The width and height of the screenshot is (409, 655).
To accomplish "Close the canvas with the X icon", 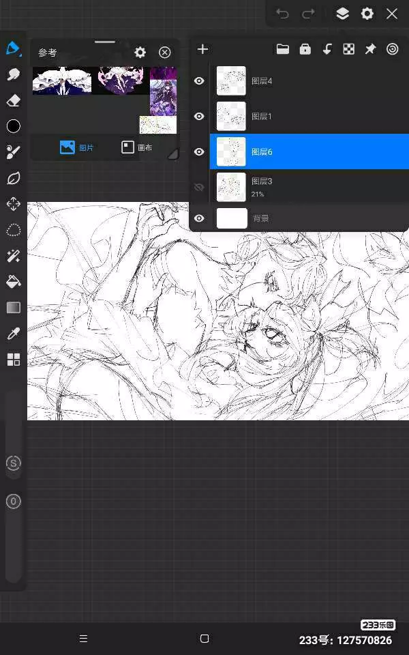I will click(392, 14).
